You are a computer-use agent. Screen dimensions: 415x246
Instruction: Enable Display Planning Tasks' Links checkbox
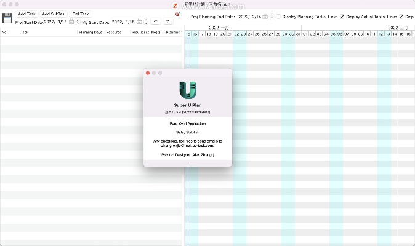coord(278,17)
